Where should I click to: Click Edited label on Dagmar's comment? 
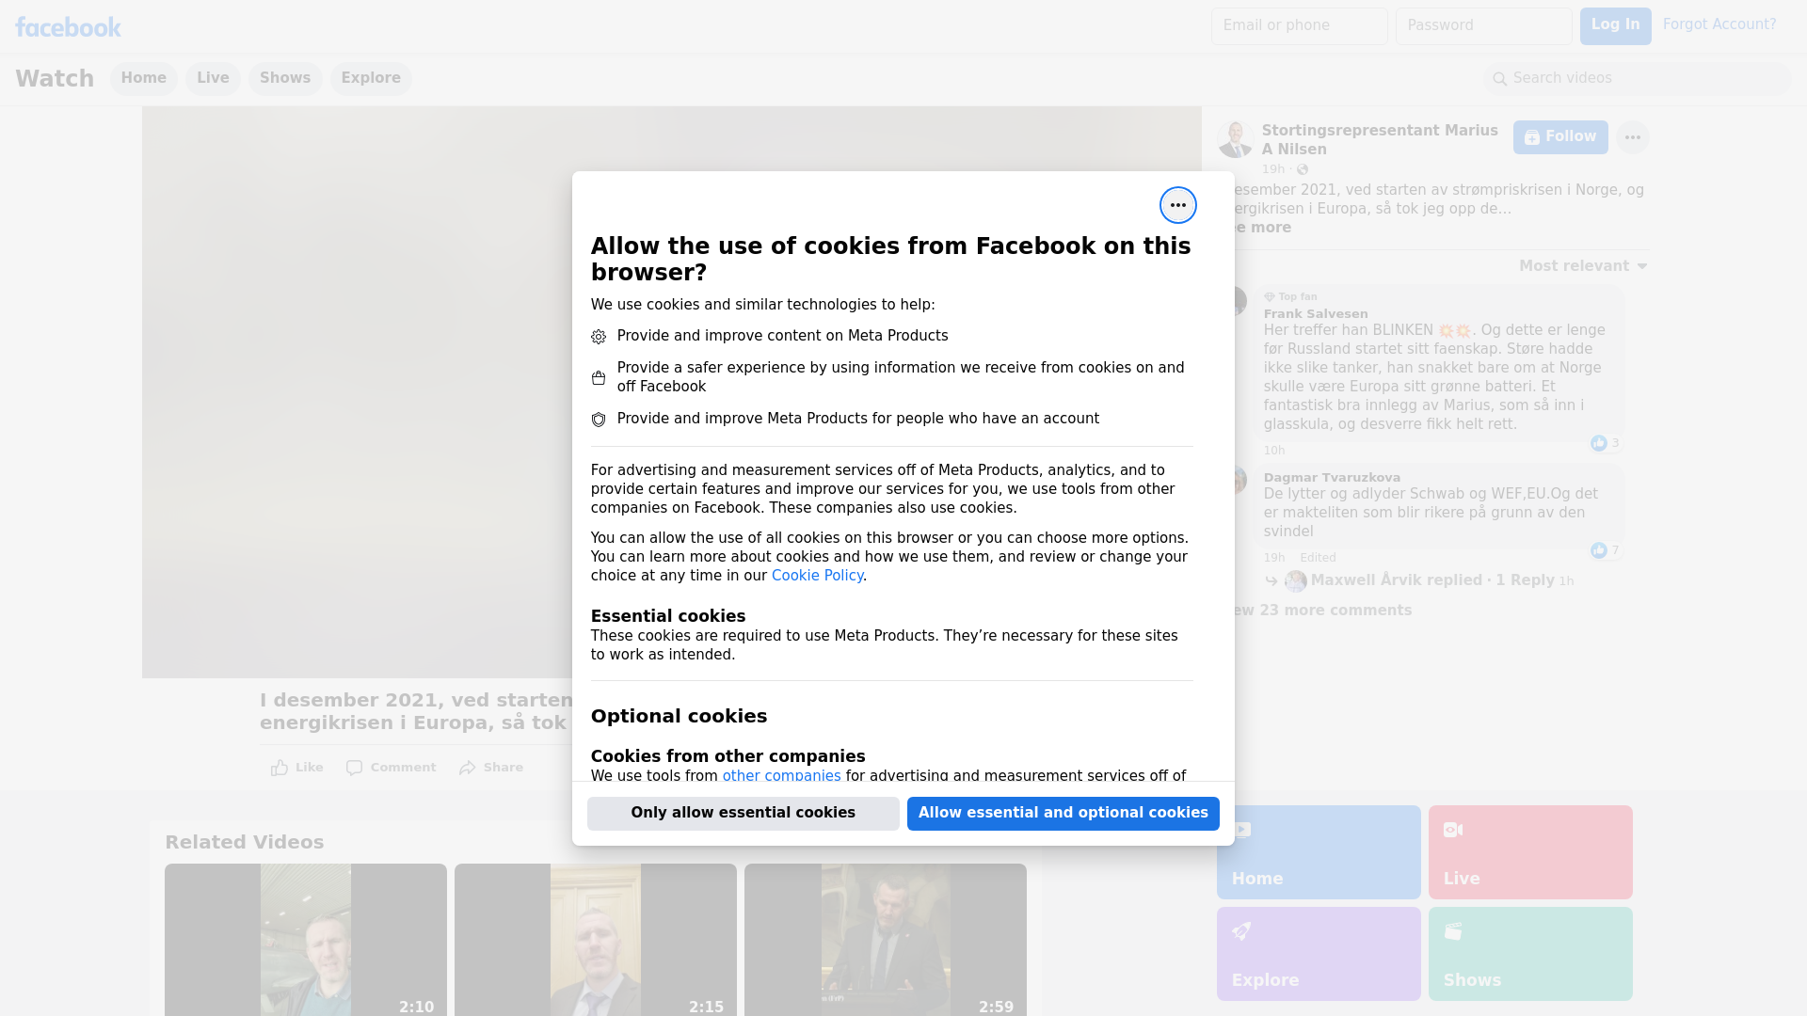pos(1318,558)
